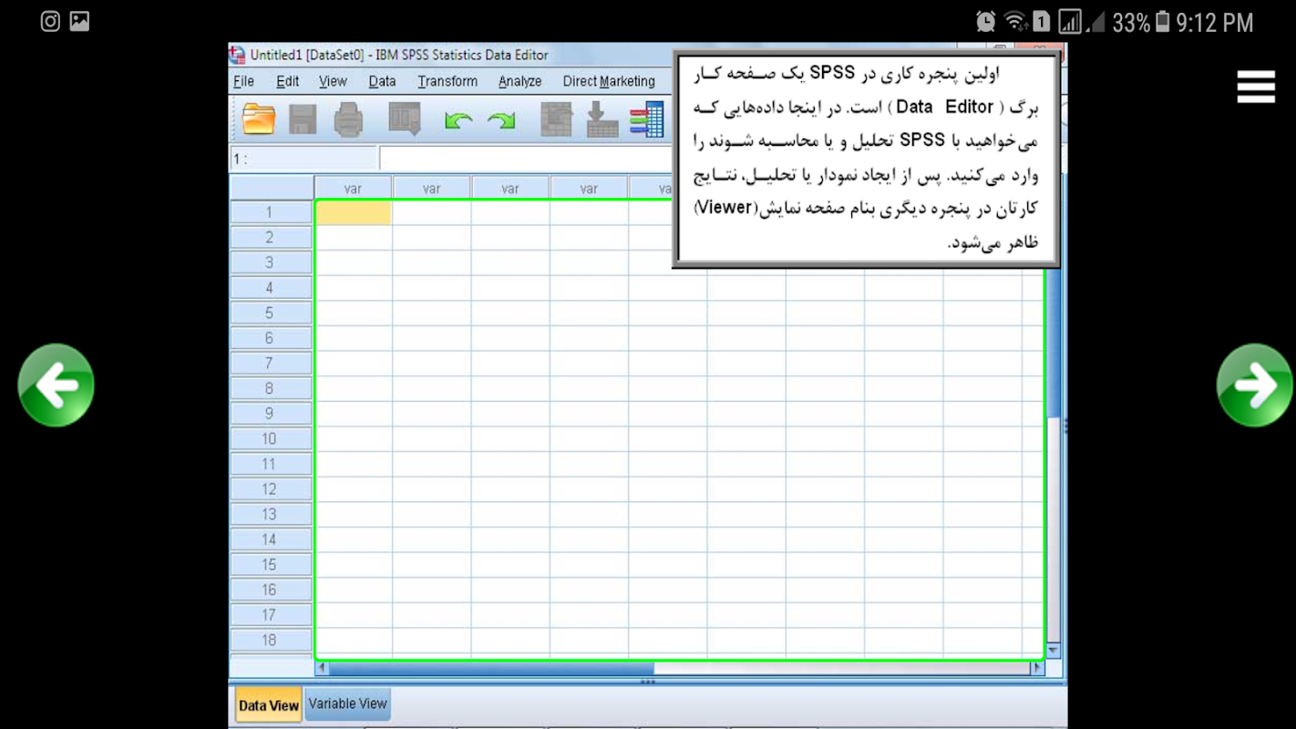Open the hamburger menu
Screen dimensions: 1296x729
click(1256, 87)
